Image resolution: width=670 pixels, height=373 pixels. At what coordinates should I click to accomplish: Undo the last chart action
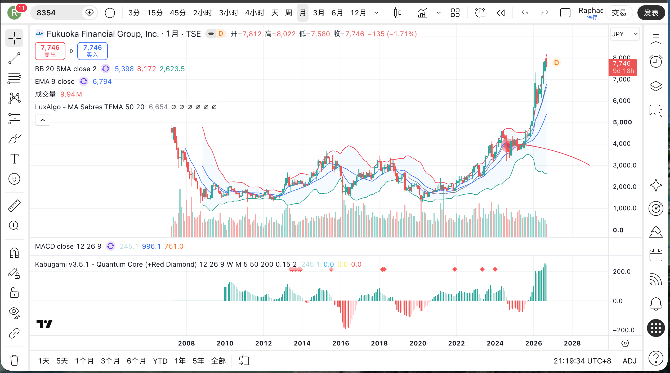pos(525,13)
